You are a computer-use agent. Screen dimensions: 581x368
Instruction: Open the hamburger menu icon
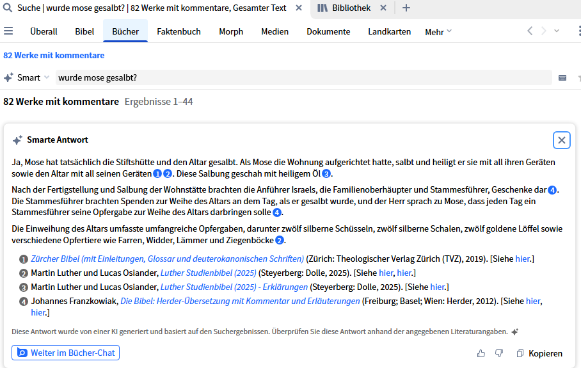[x=8, y=31]
